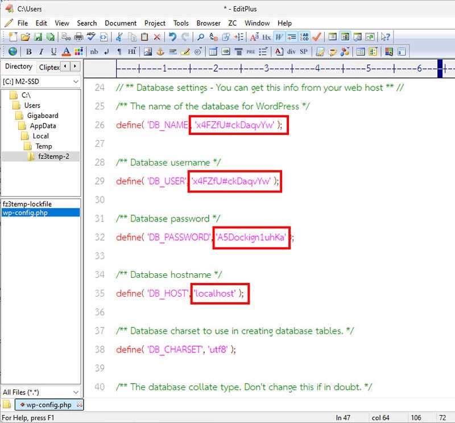This screenshot has width=455, height=423.
Task: Click the Save All icon
Action: point(51,37)
